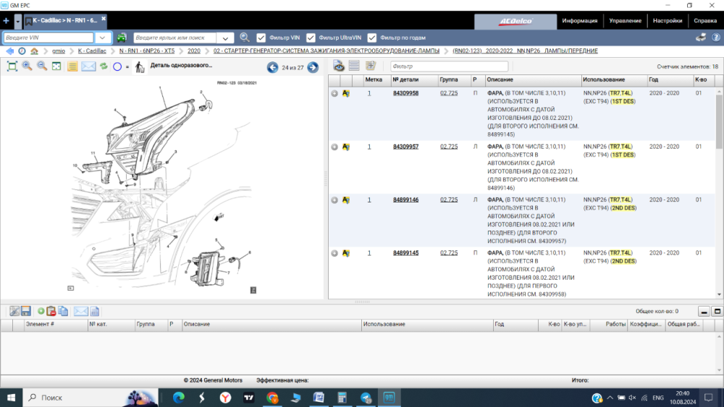The width and height of the screenshot is (724, 407).
Task: Open the VIN input dropdown arrow
Action: click(x=104, y=38)
